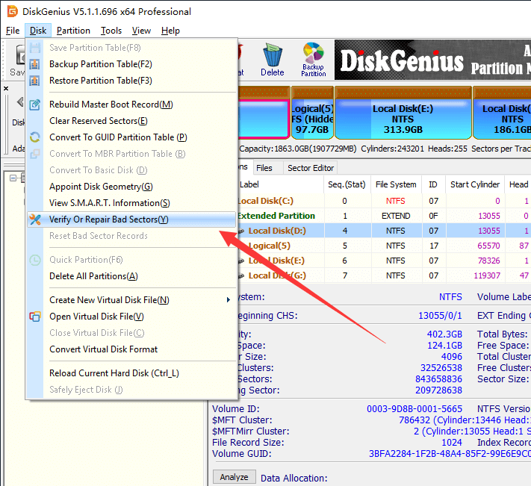Click start cylinder value 65570
The height and width of the screenshot is (486, 531).
[x=488, y=246]
